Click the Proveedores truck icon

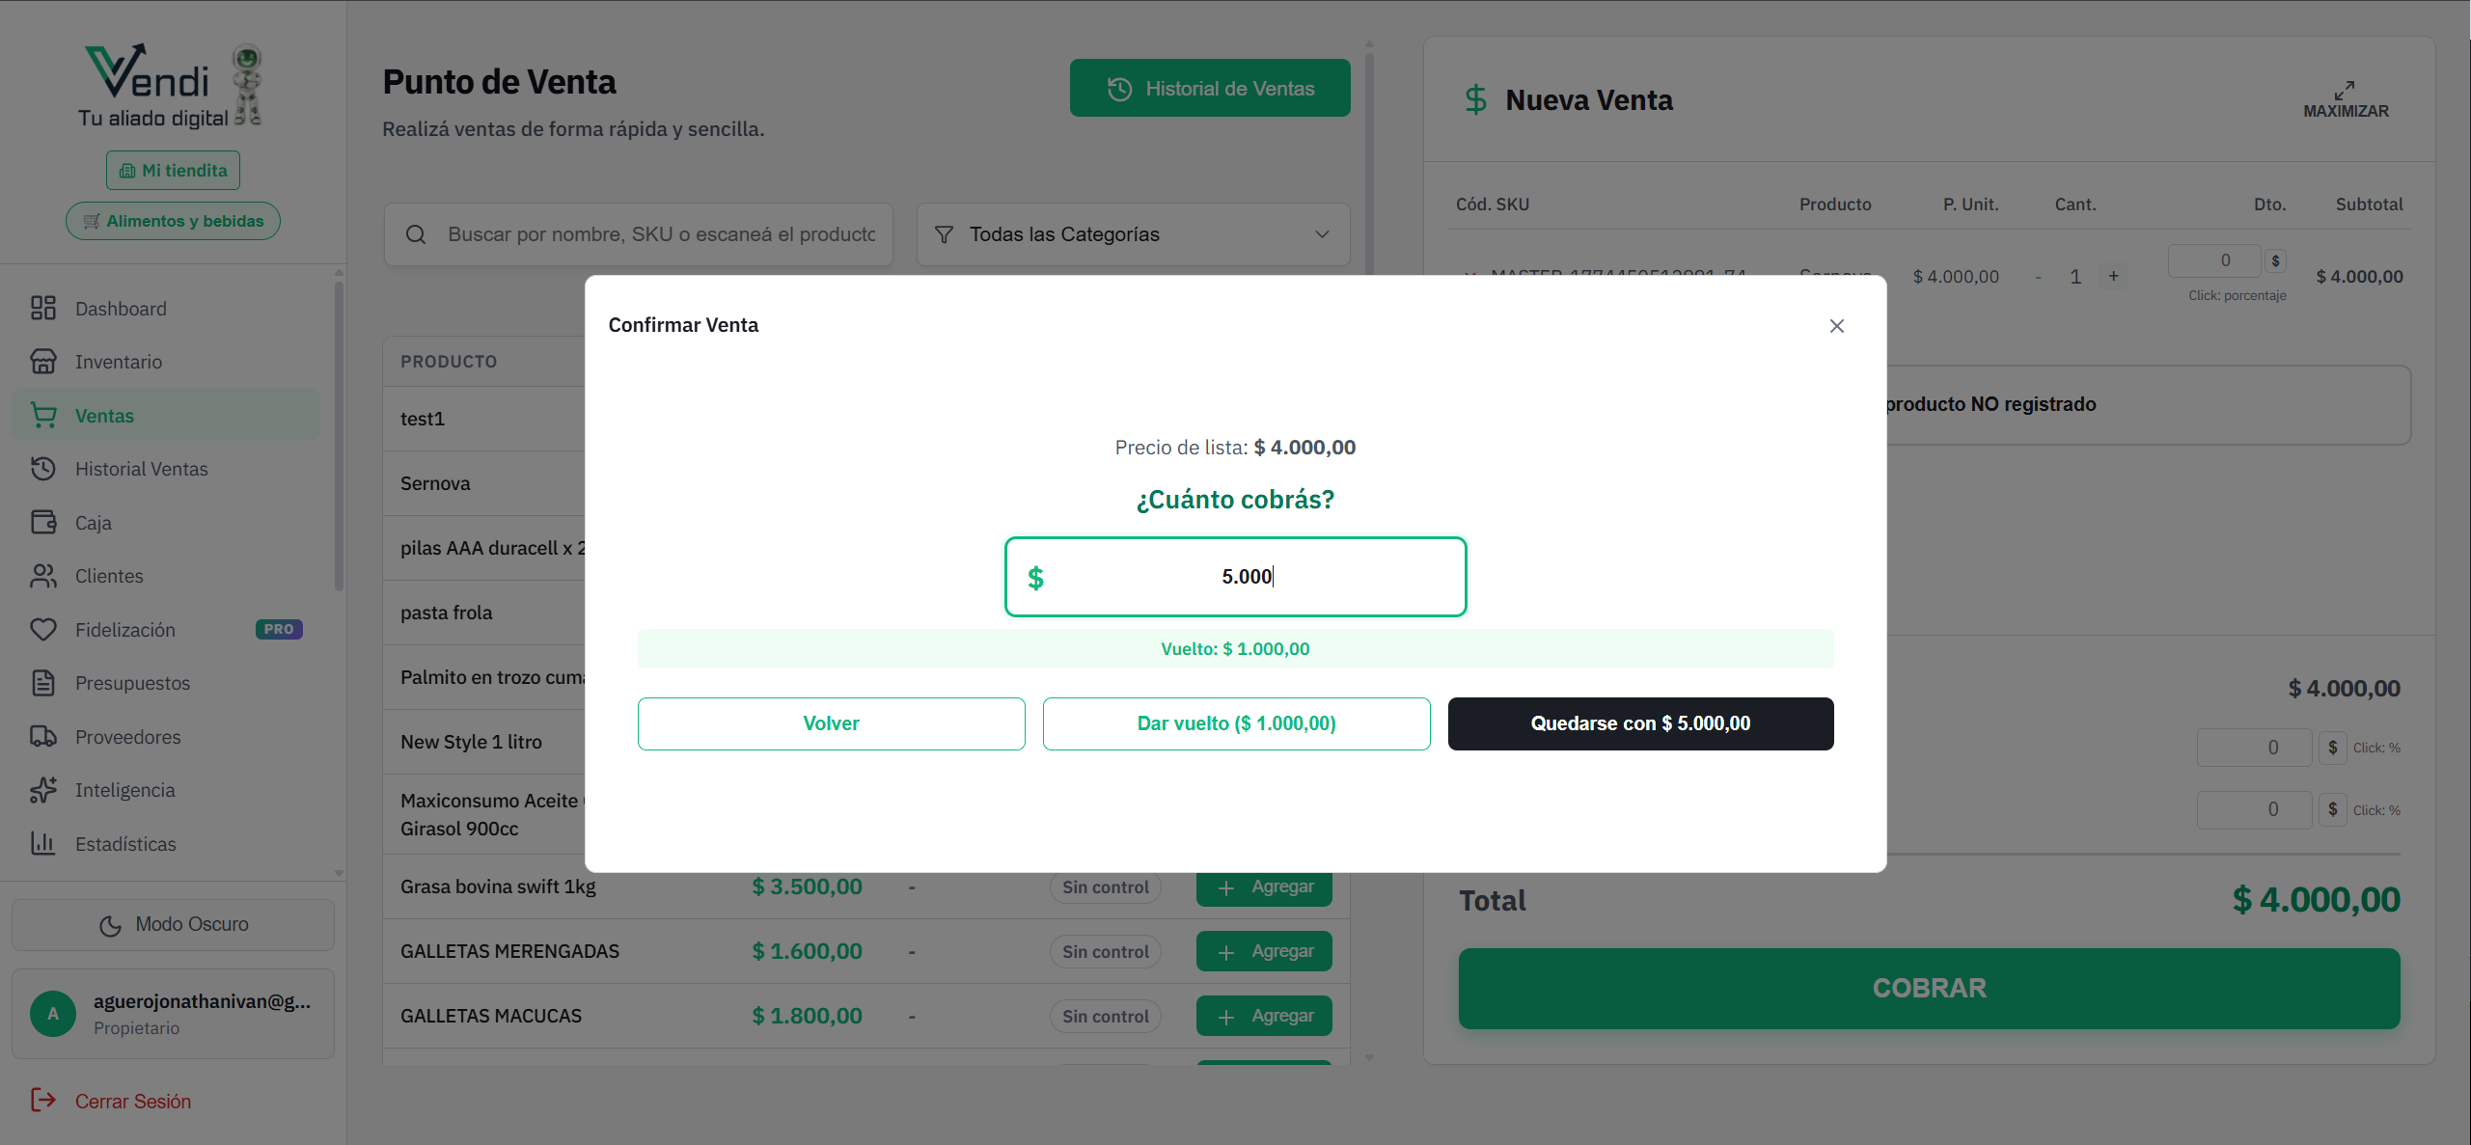pos(43,737)
